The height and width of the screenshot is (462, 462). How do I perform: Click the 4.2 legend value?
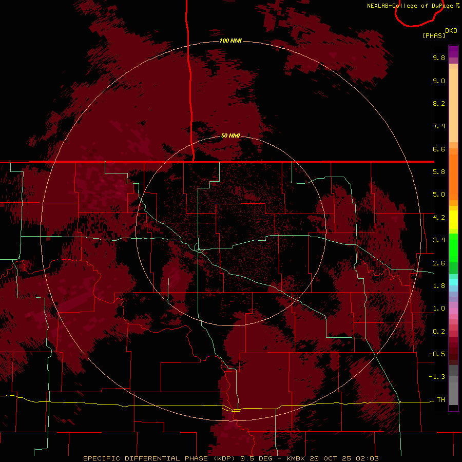pos(439,218)
